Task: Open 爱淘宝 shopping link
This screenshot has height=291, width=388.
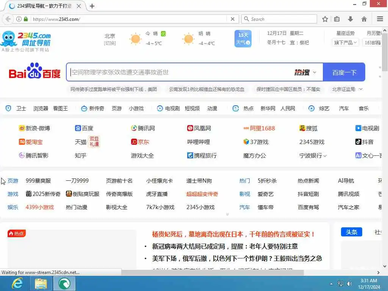Action: click(x=31, y=142)
